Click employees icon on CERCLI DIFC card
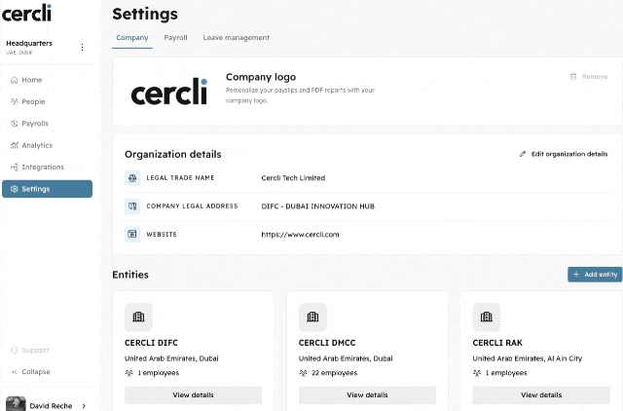Screen dimensions: 623x411 tap(128, 373)
